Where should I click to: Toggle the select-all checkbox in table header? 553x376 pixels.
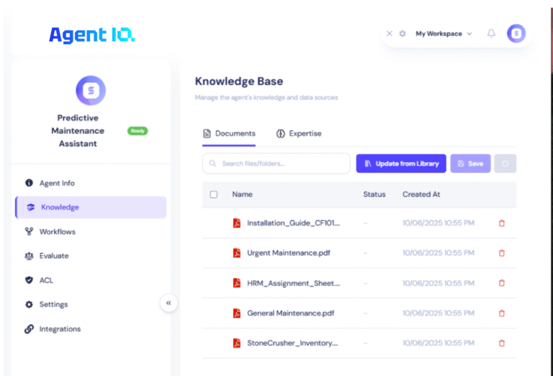213,194
